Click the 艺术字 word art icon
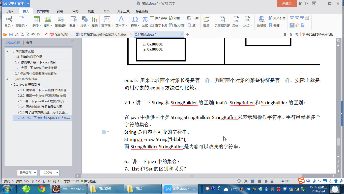 [x=121, y=19]
